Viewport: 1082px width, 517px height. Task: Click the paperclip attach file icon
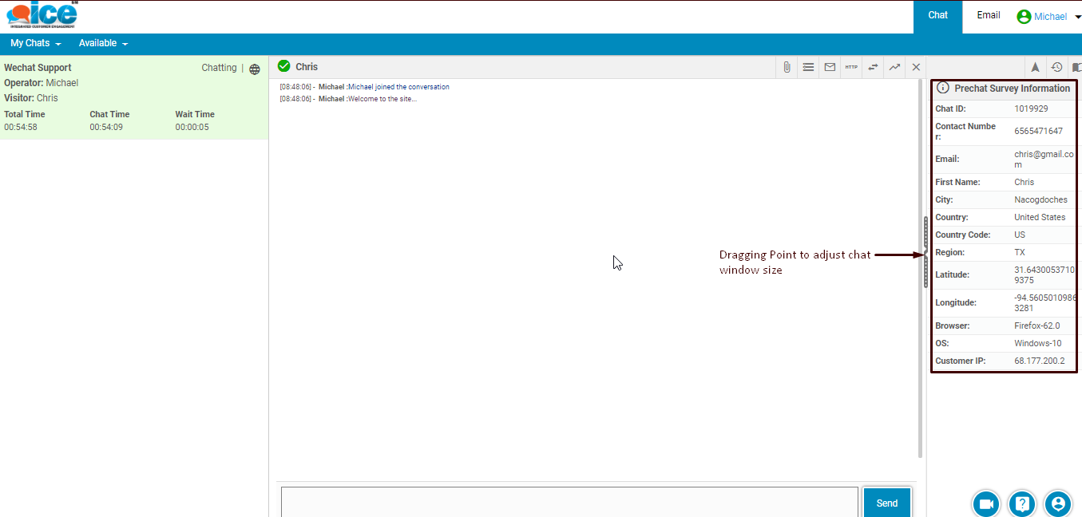[x=787, y=67]
